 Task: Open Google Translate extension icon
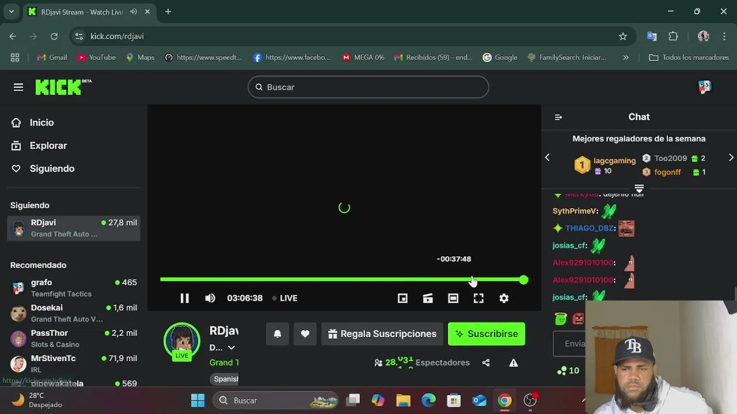[652, 36]
